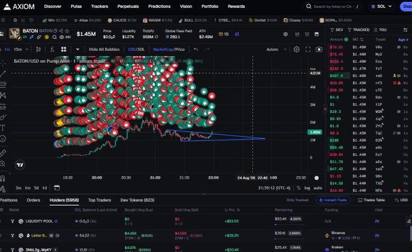412x252 pixels.
Task: Open the Trades Table view
Action: 371,200
